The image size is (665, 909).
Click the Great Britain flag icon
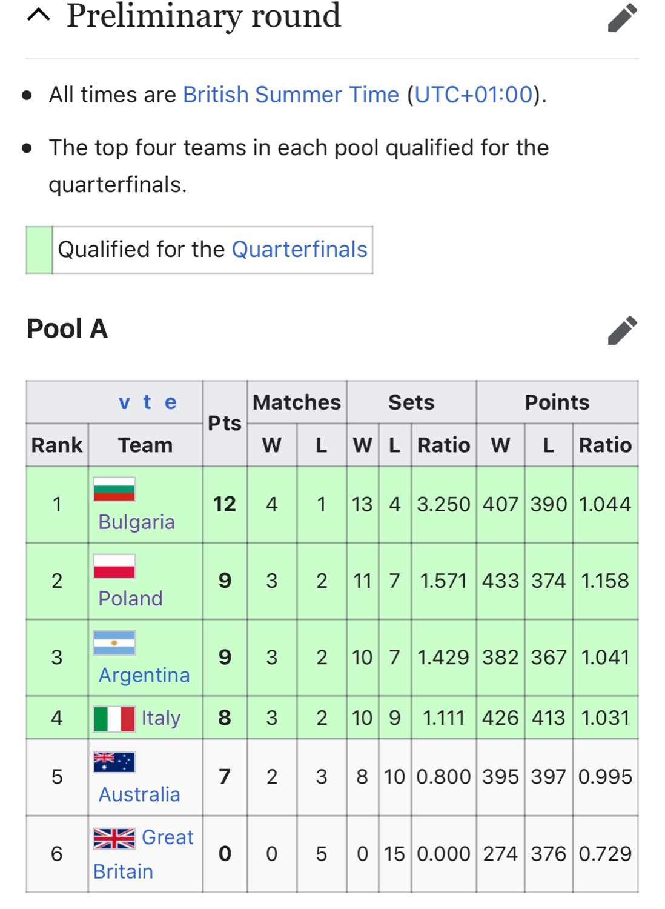[114, 839]
